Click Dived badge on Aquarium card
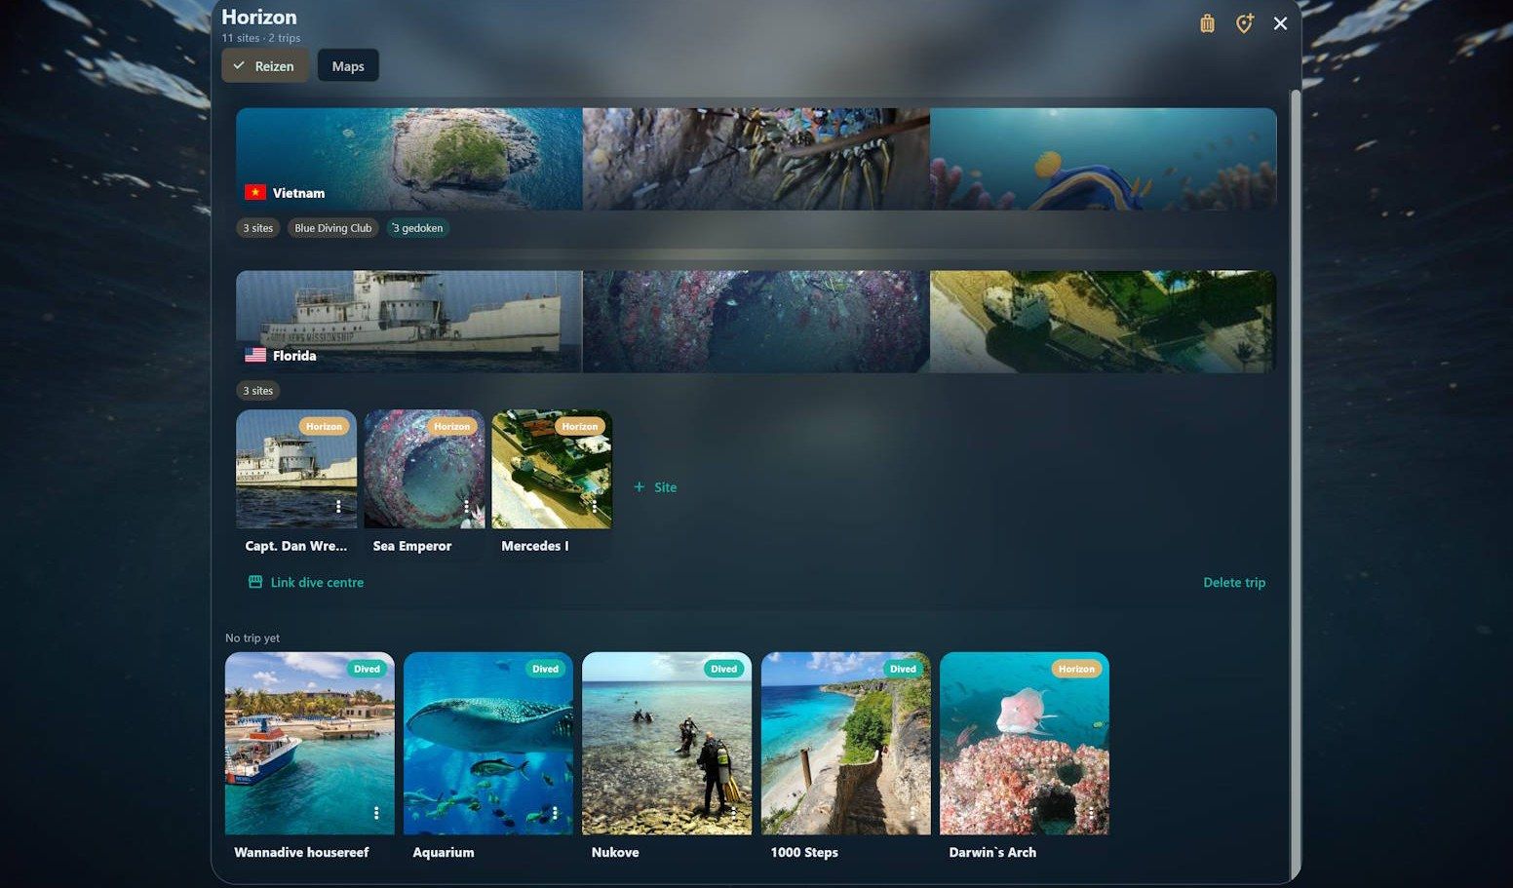 [545, 669]
